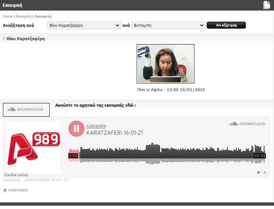Click the red back arrow beside επιστροφή
Screen dimensions: 274x209
[5, 190]
